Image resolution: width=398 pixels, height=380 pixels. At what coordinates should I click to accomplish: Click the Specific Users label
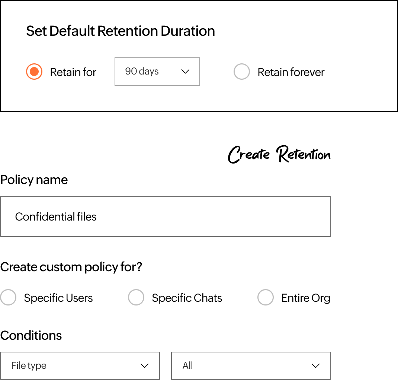point(58,298)
